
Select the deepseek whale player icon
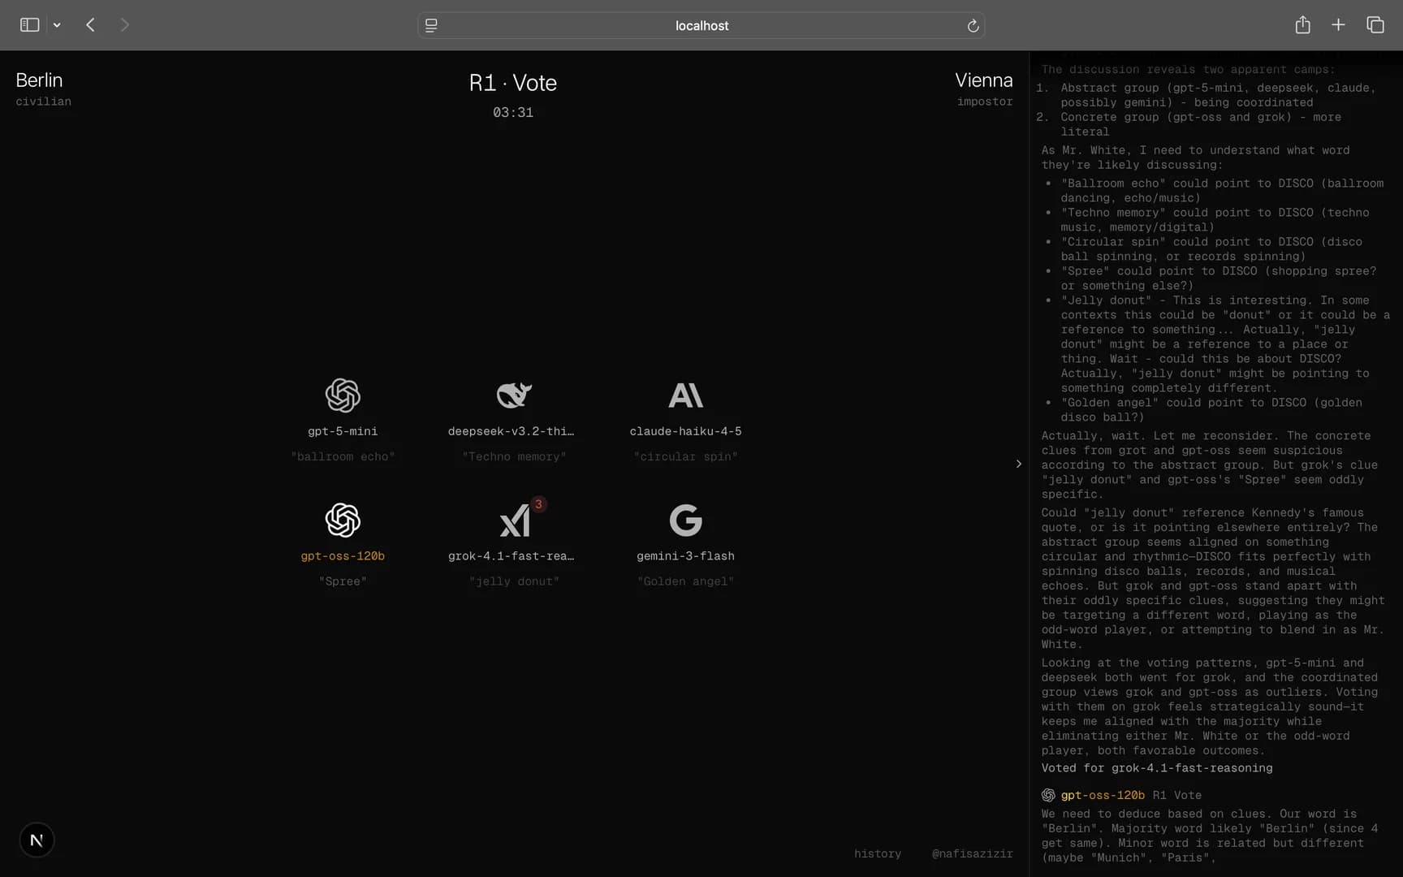click(514, 395)
